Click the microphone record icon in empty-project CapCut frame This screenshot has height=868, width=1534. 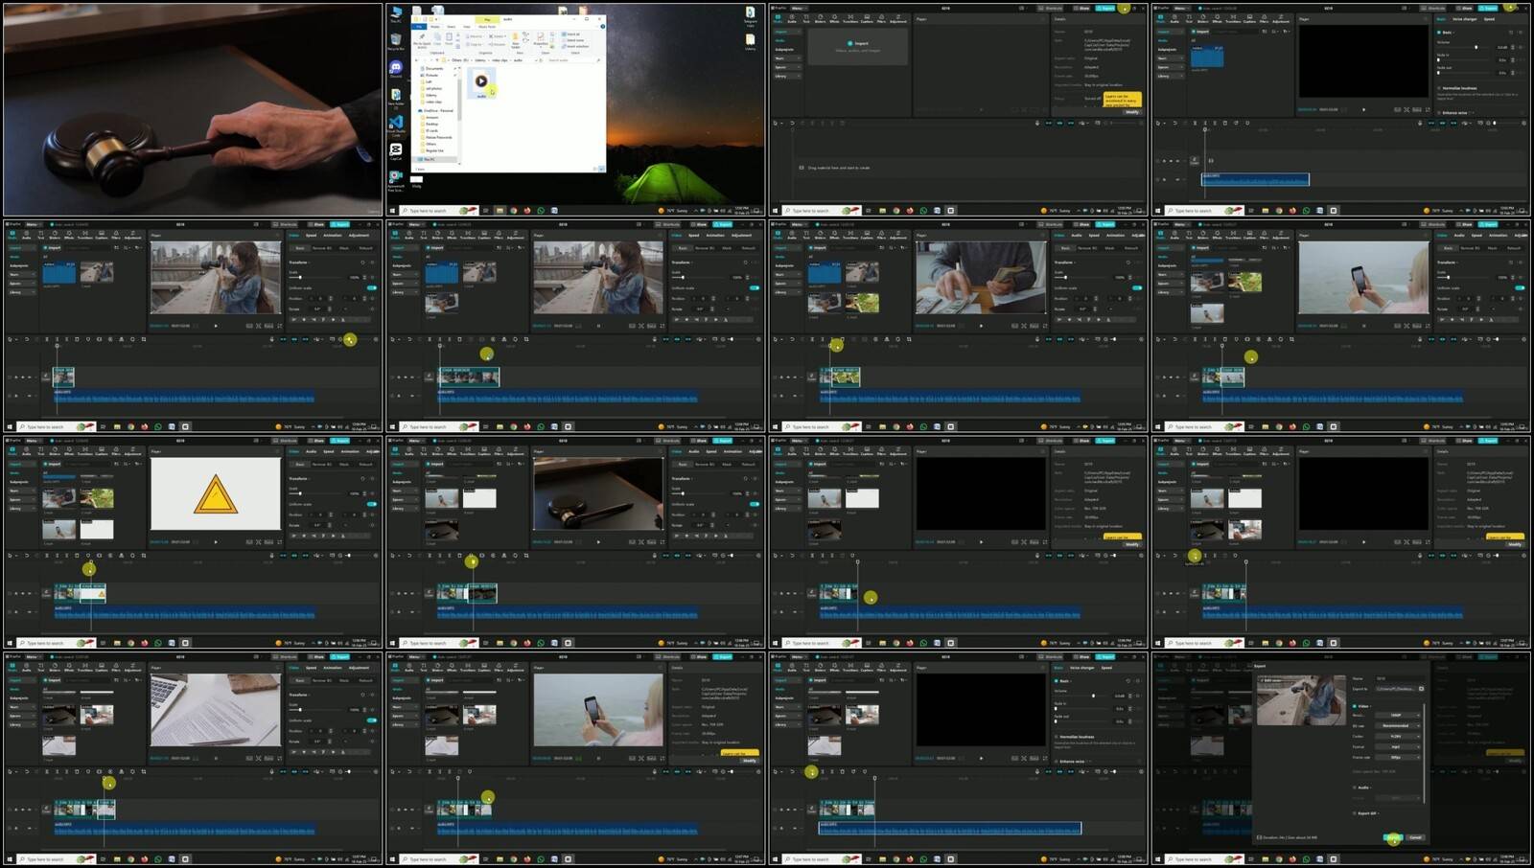tap(1037, 123)
